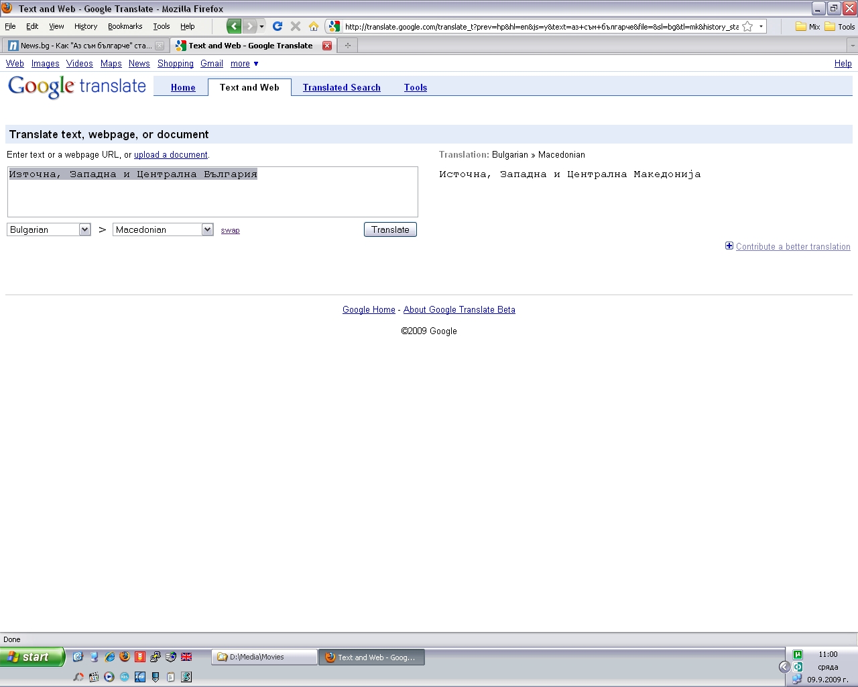This screenshot has width=858, height=687.
Task: Click the Home icon in toolbar
Action: (313, 26)
